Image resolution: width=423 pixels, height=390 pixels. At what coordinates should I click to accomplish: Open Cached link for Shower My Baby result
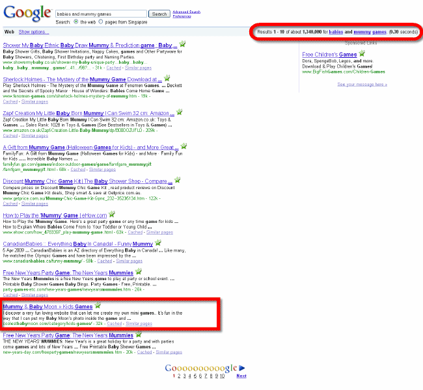click(114, 68)
